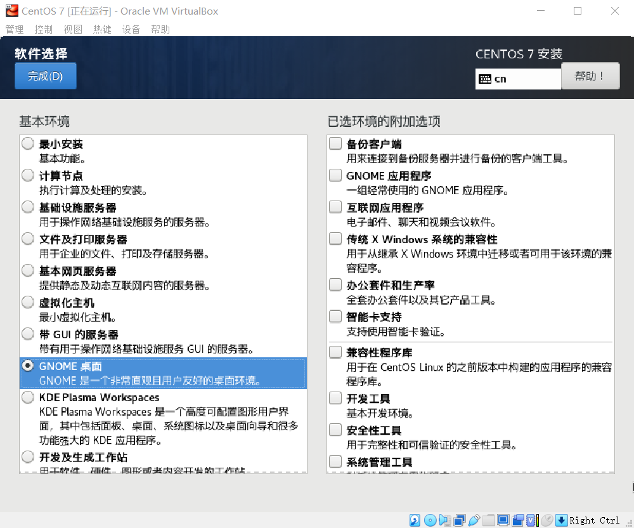This screenshot has height=528, width=634.
Task: Check the 备份客户端 add-on
Action: tap(335, 143)
